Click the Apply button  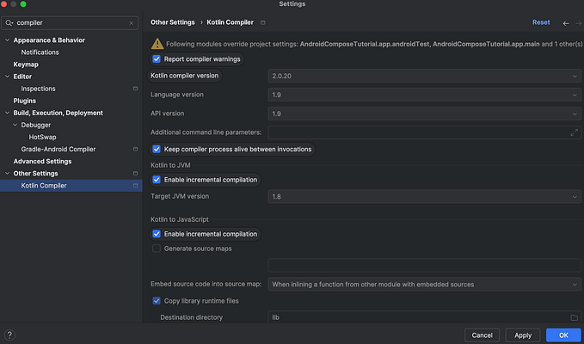523,335
